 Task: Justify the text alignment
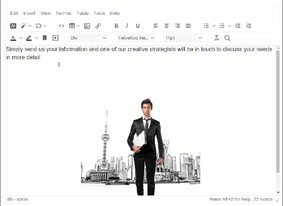point(188,26)
